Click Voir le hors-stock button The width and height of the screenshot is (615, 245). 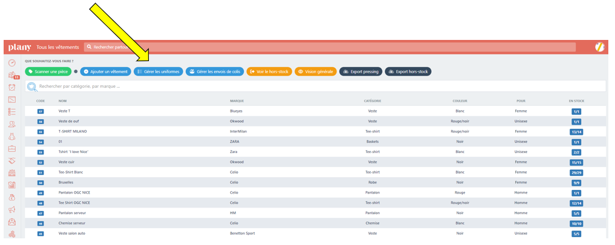click(x=269, y=71)
